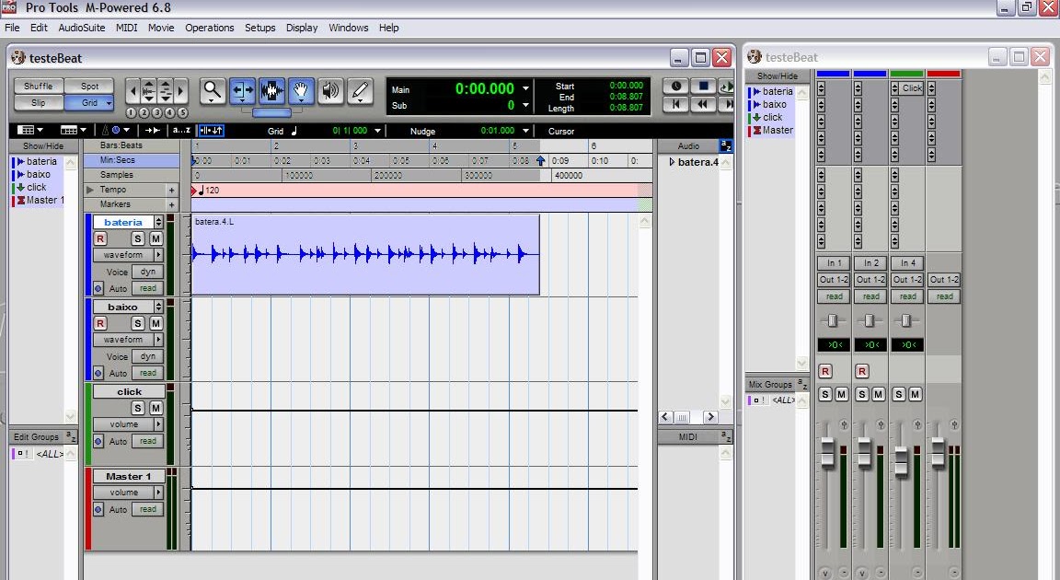
Task: Click the Audio regions list a-z icon
Action: click(x=725, y=145)
